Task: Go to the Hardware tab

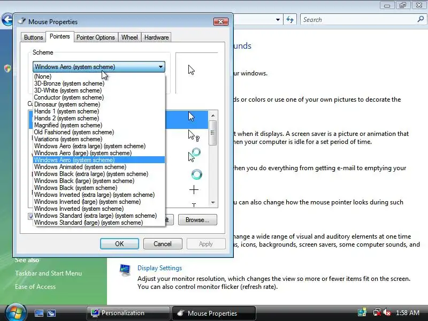Action: [156, 37]
